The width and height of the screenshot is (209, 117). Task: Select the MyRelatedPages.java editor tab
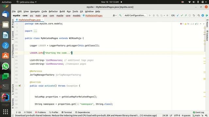coord(29,20)
